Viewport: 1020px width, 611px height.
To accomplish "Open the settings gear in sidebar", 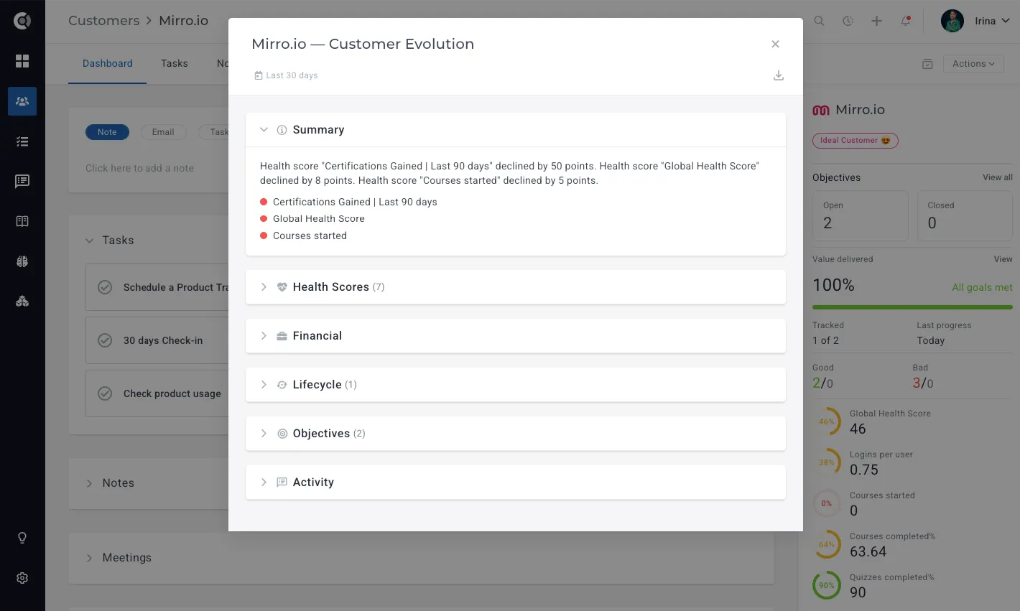I will pyautogui.click(x=22, y=578).
